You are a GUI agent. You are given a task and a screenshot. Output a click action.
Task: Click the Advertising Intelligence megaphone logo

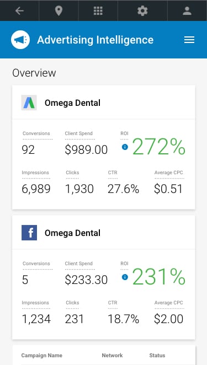coord(20,40)
